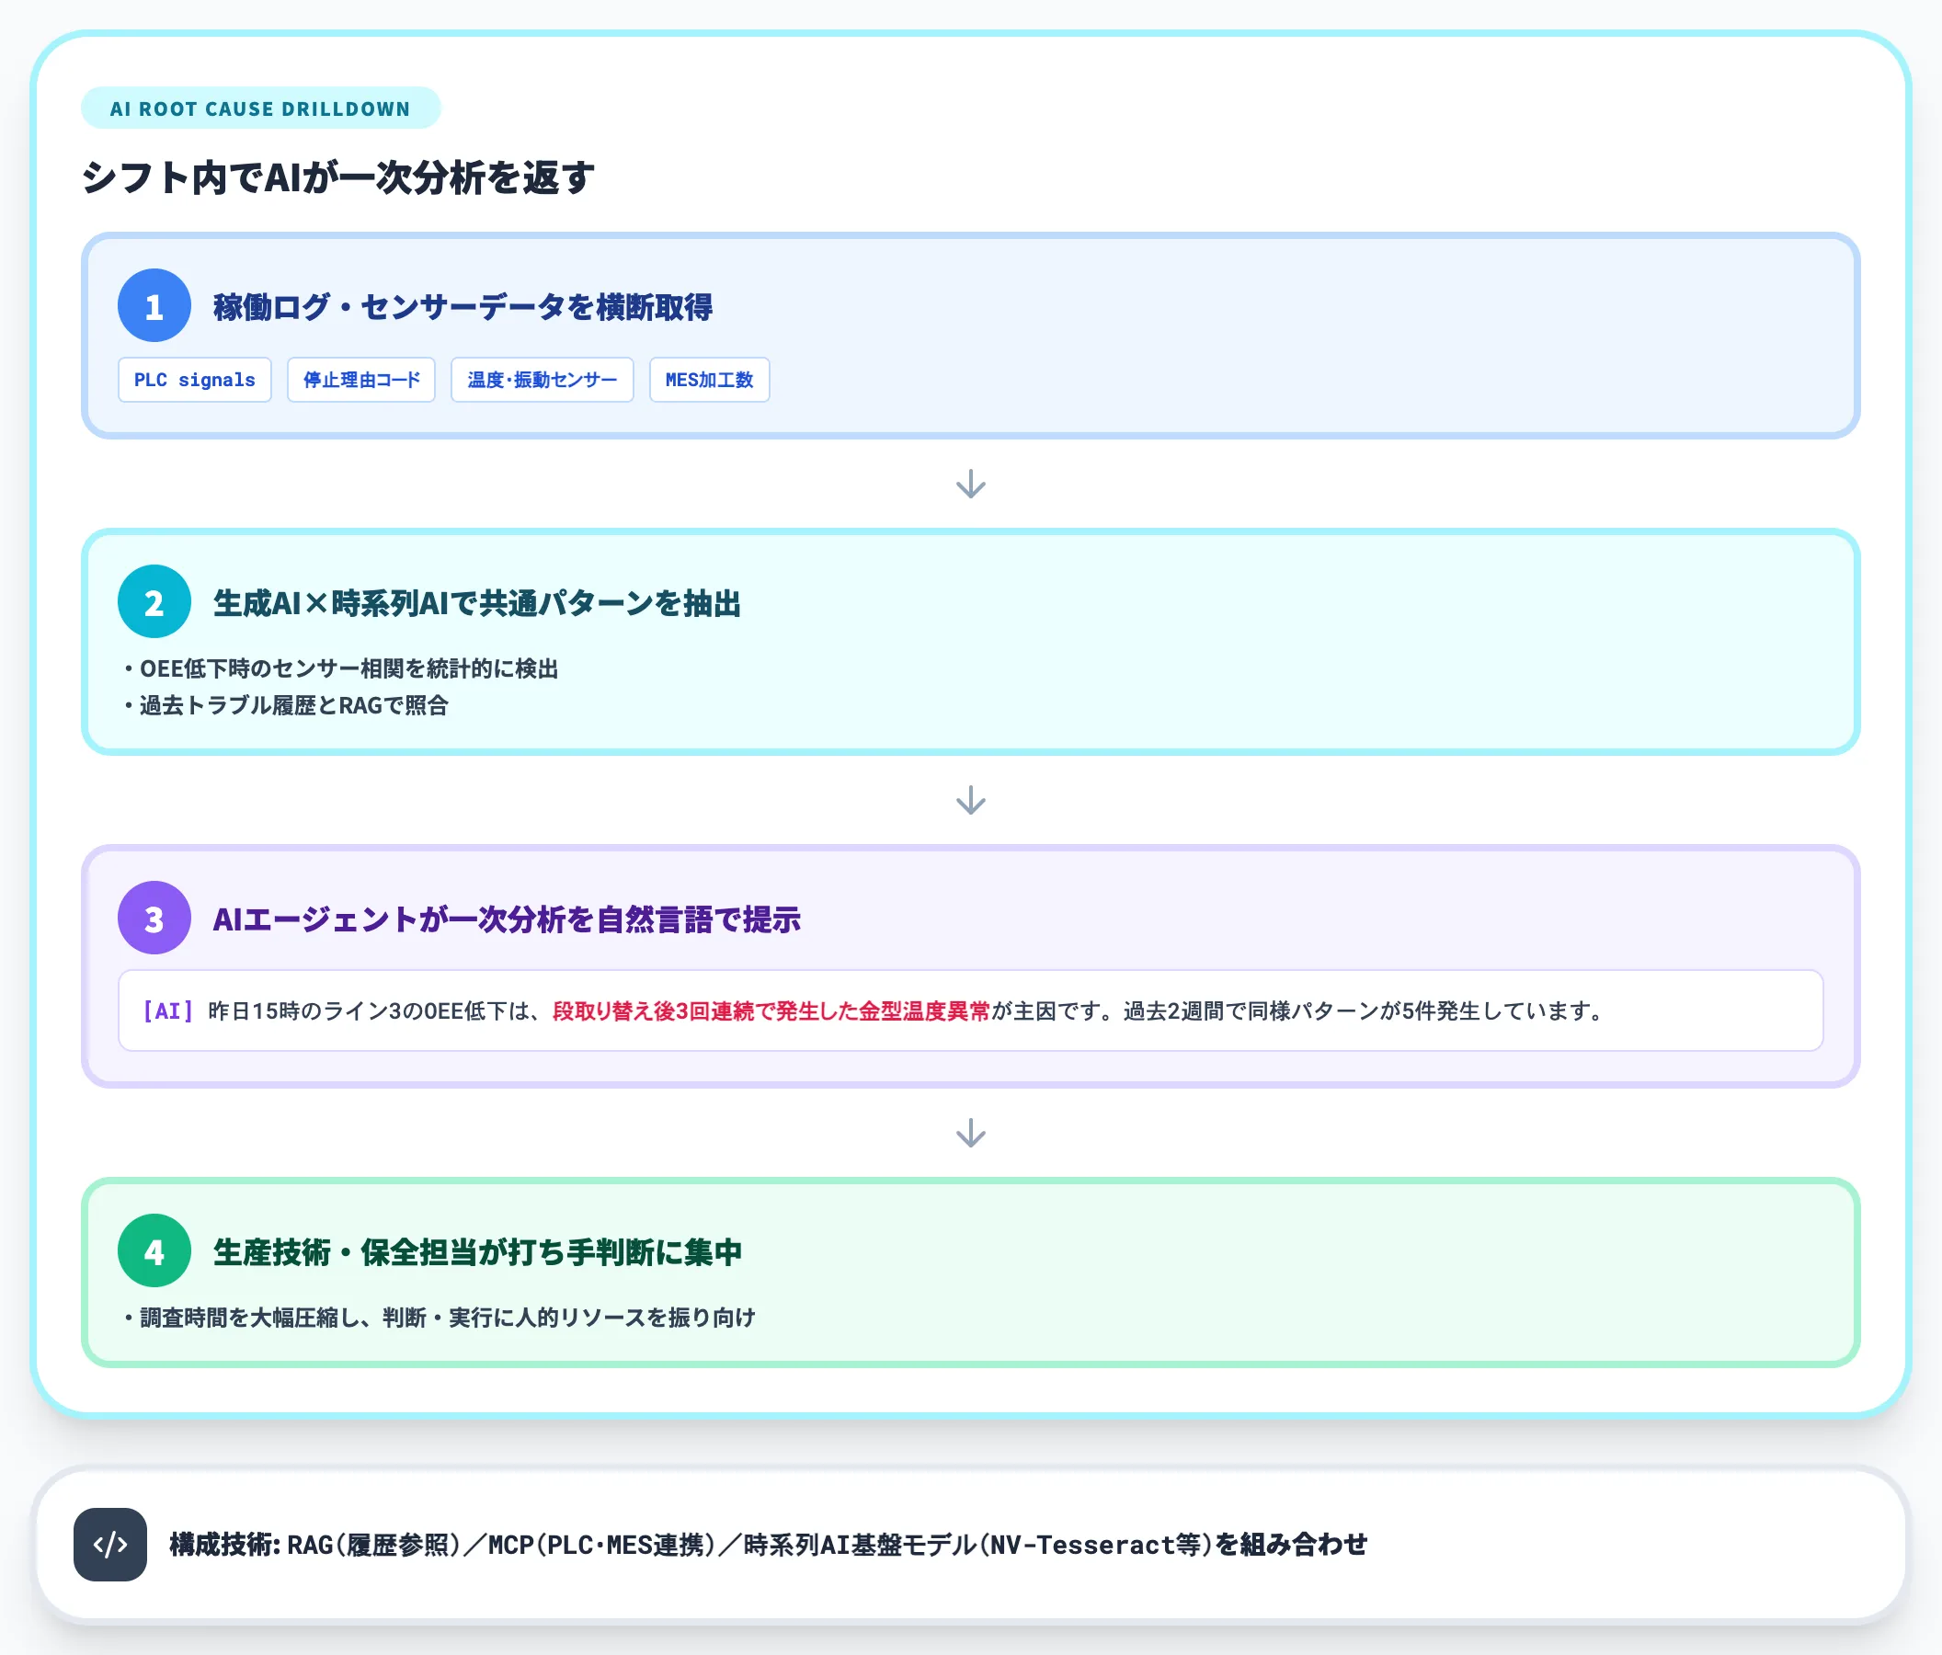This screenshot has height=1655, width=1942.
Task: Click the AI ROOT CAUSE DRILLDOWN badge
Action: [x=260, y=108]
